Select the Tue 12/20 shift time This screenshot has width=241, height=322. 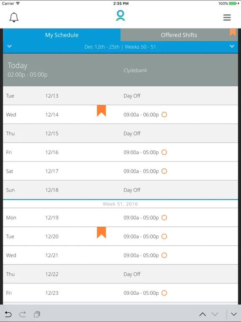coord(141,236)
